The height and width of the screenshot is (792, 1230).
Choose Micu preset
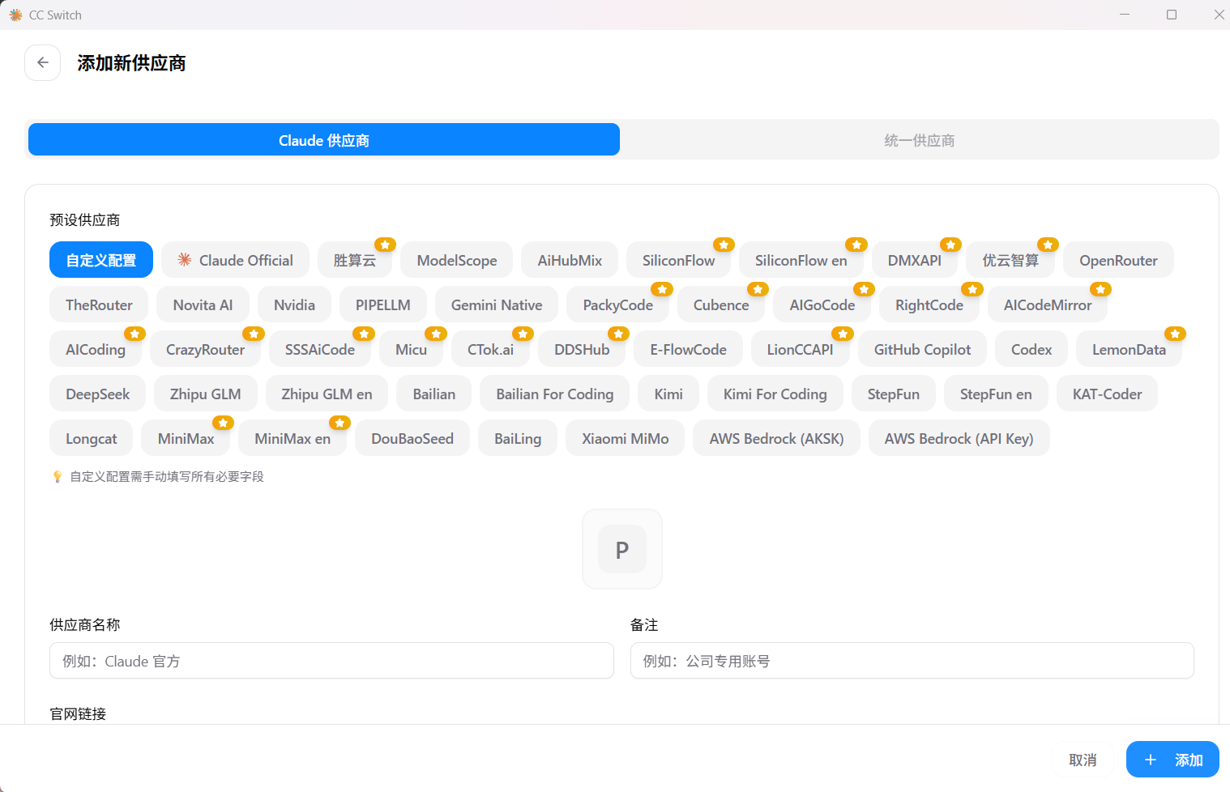(x=411, y=349)
